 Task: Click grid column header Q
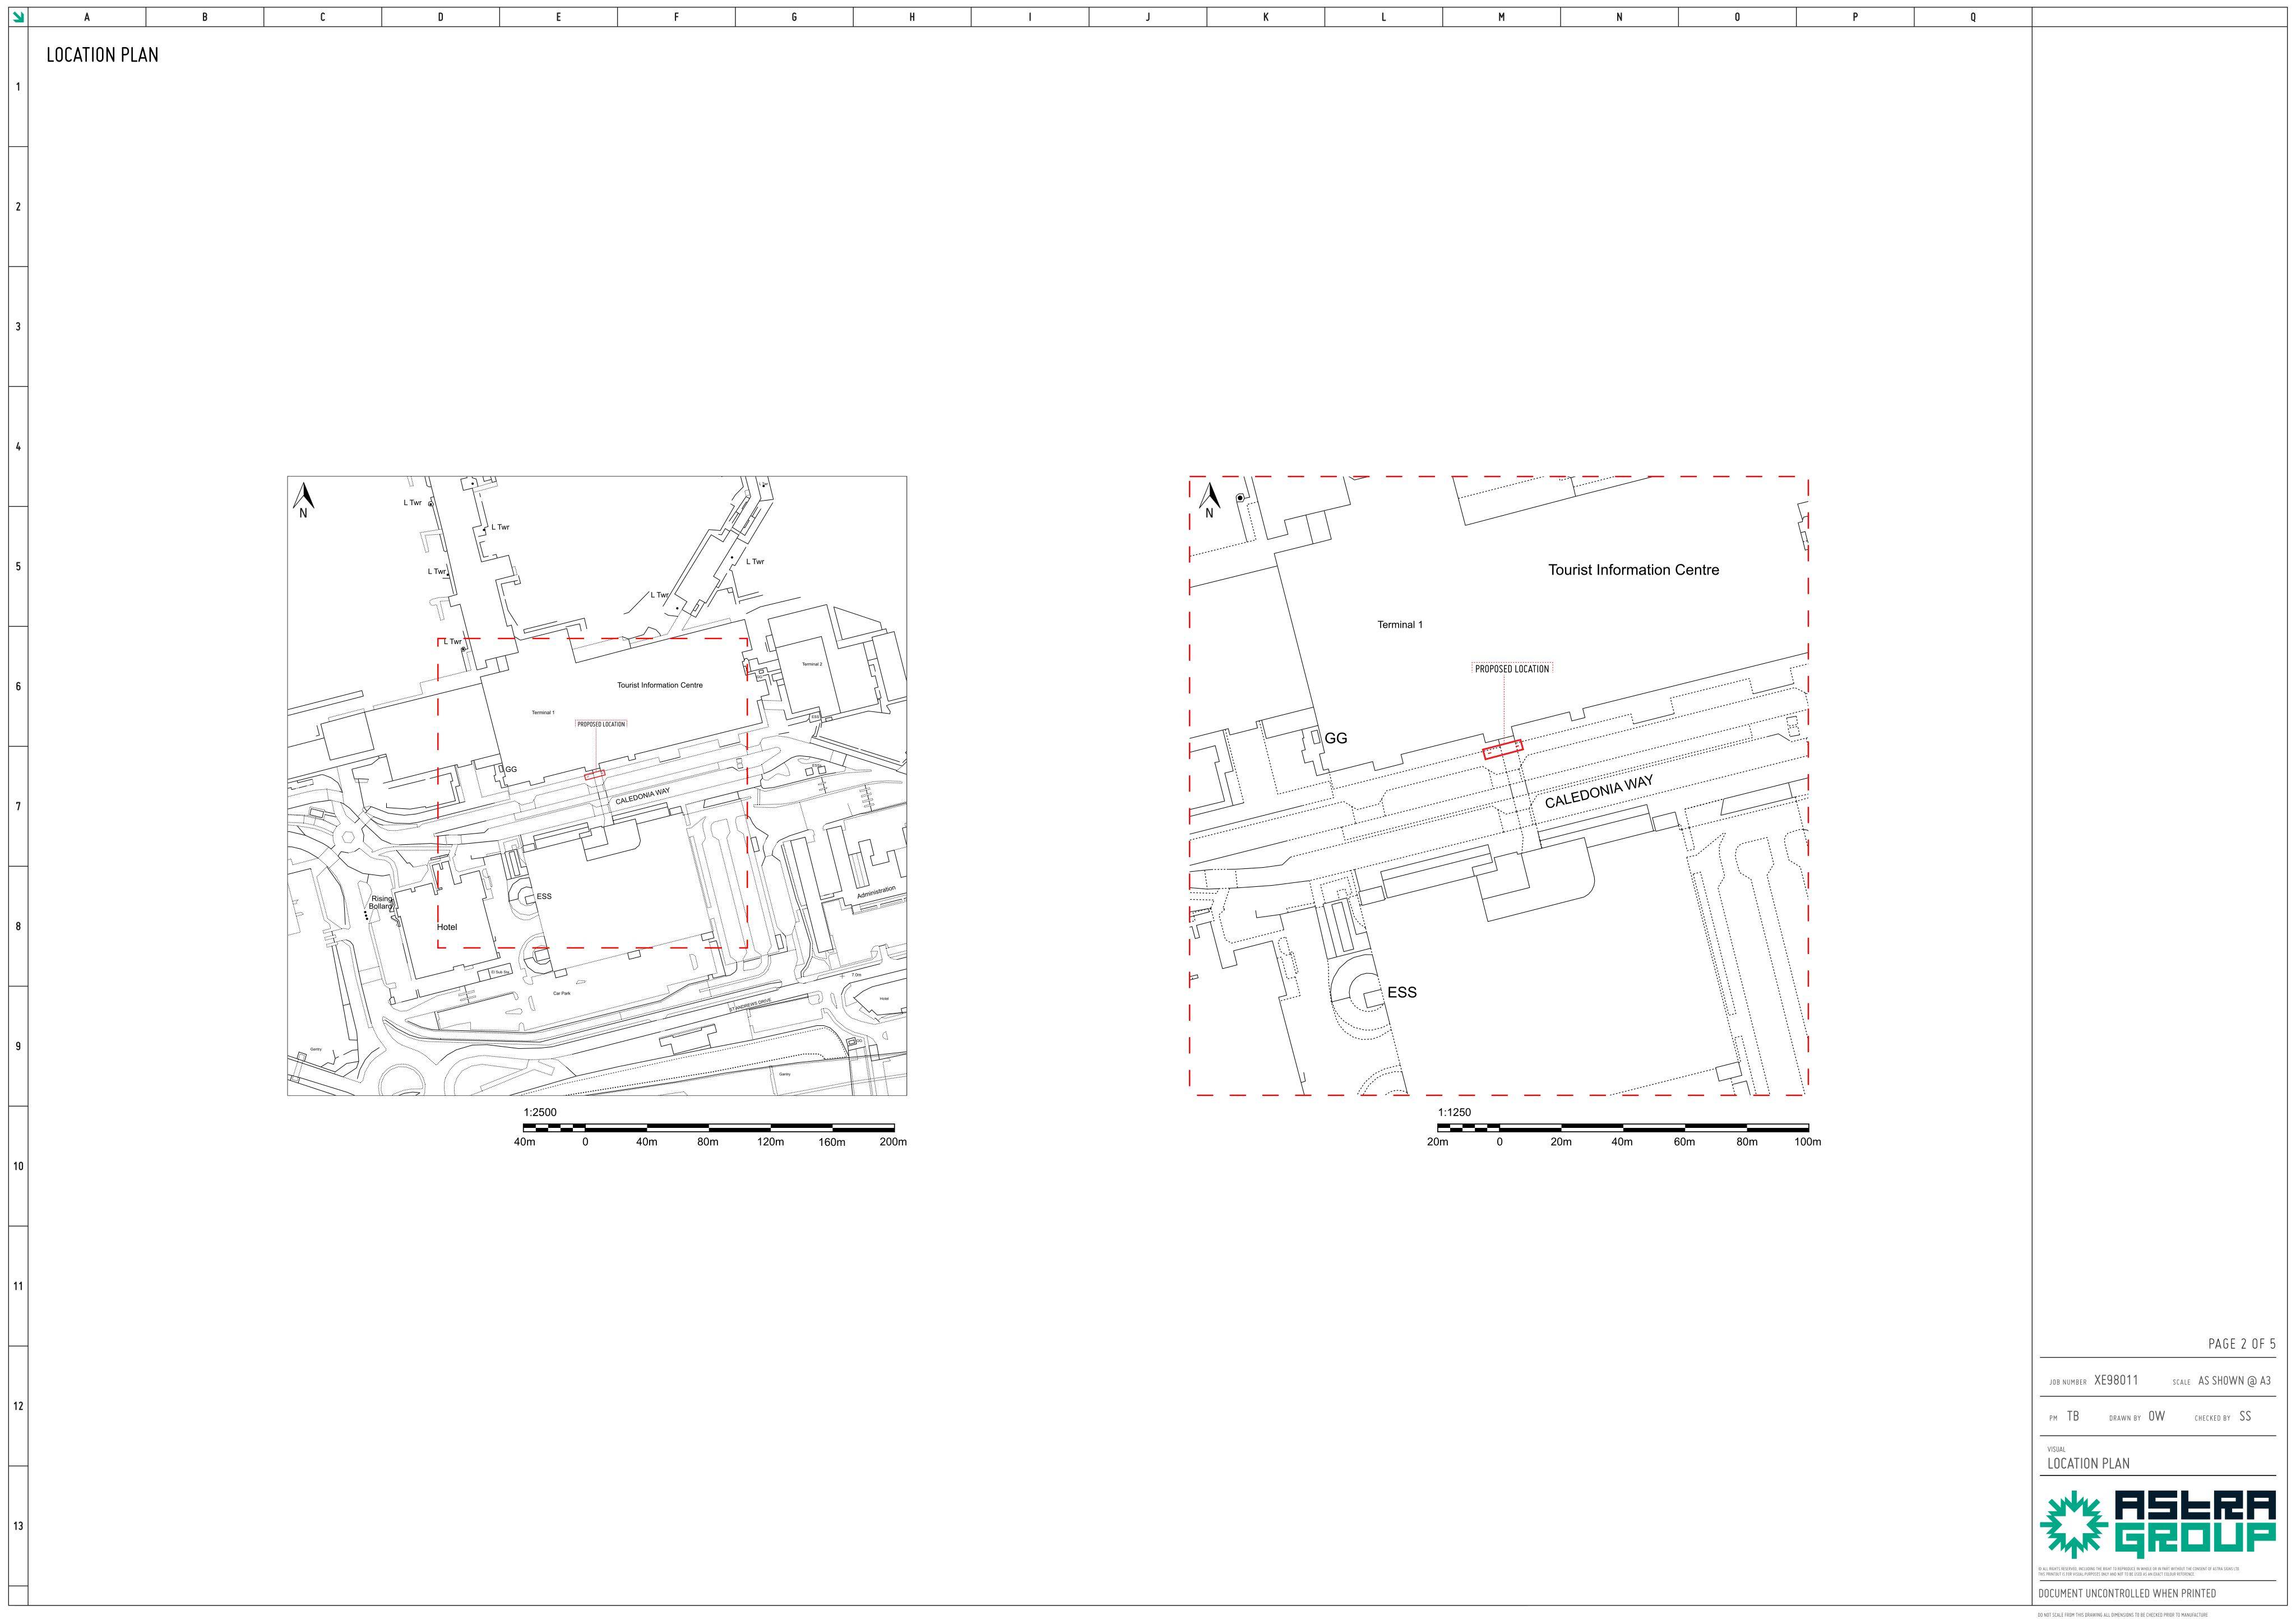tap(1973, 17)
